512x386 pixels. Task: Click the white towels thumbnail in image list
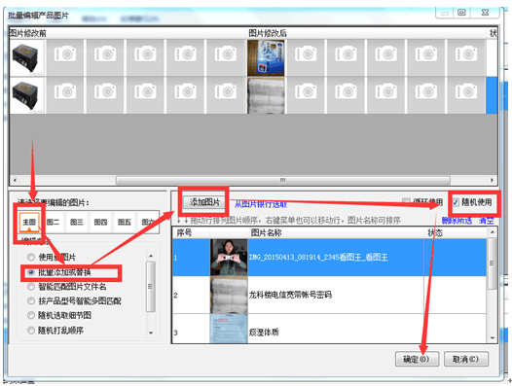pyautogui.click(x=229, y=295)
